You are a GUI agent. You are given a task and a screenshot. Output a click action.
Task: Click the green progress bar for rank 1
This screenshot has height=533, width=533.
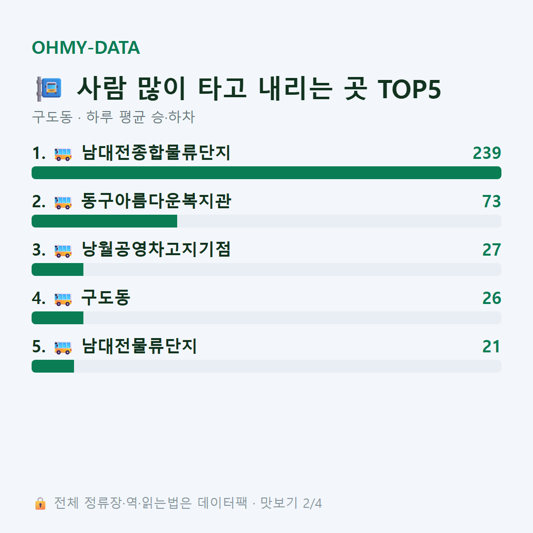click(x=266, y=173)
